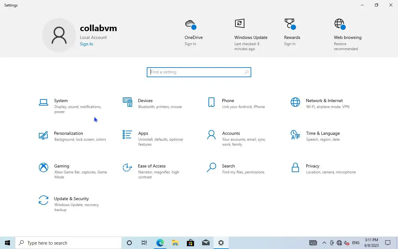This screenshot has height=249, width=398.
Task: Open File Explorer from the taskbar
Action: 175,243
